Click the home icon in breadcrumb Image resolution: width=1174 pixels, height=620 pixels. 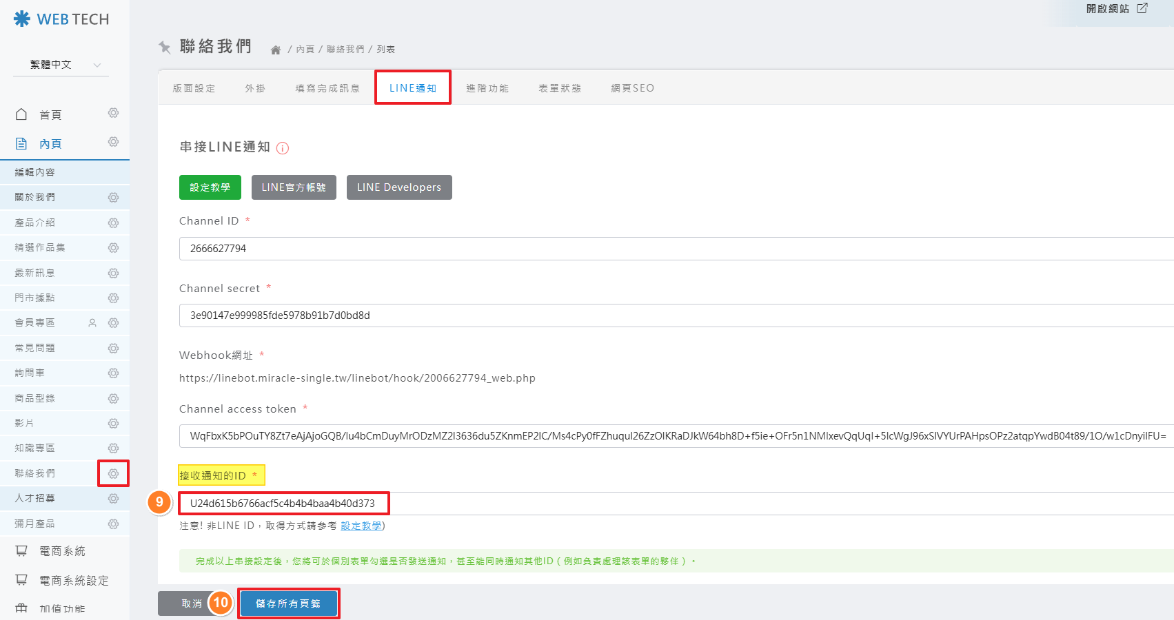(x=276, y=50)
